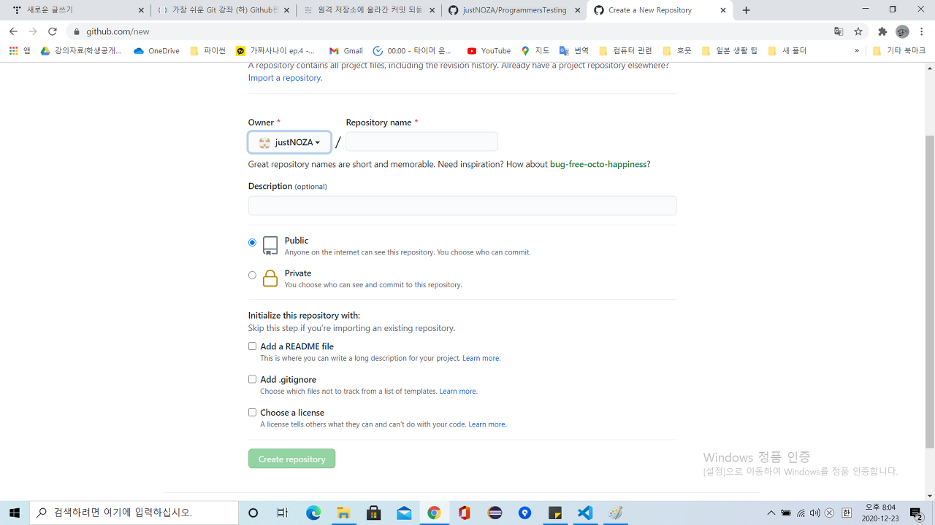Image resolution: width=935 pixels, height=525 pixels.
Task: Open Learn more link for README
Action: tap(481, 358)
